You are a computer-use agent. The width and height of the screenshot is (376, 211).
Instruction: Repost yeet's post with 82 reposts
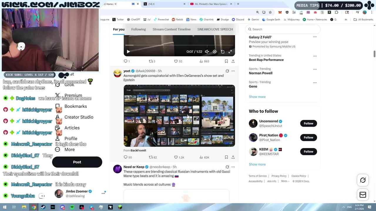153,157
